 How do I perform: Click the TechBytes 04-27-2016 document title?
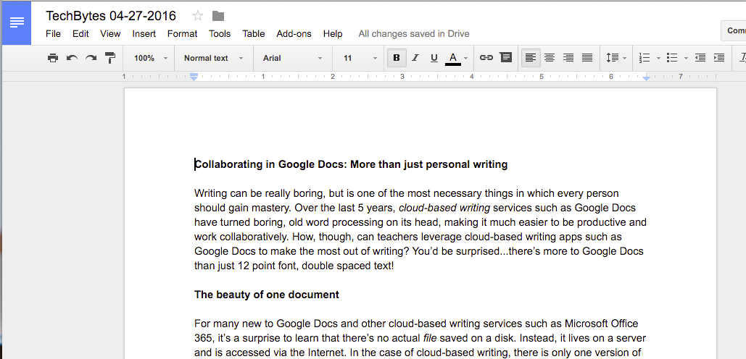click(111, 16)
